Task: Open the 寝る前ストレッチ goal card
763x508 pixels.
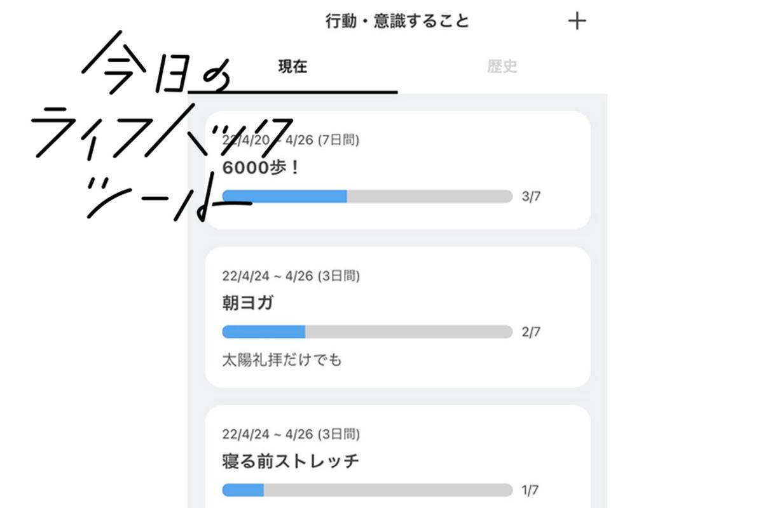Action: tap(397, 457)
